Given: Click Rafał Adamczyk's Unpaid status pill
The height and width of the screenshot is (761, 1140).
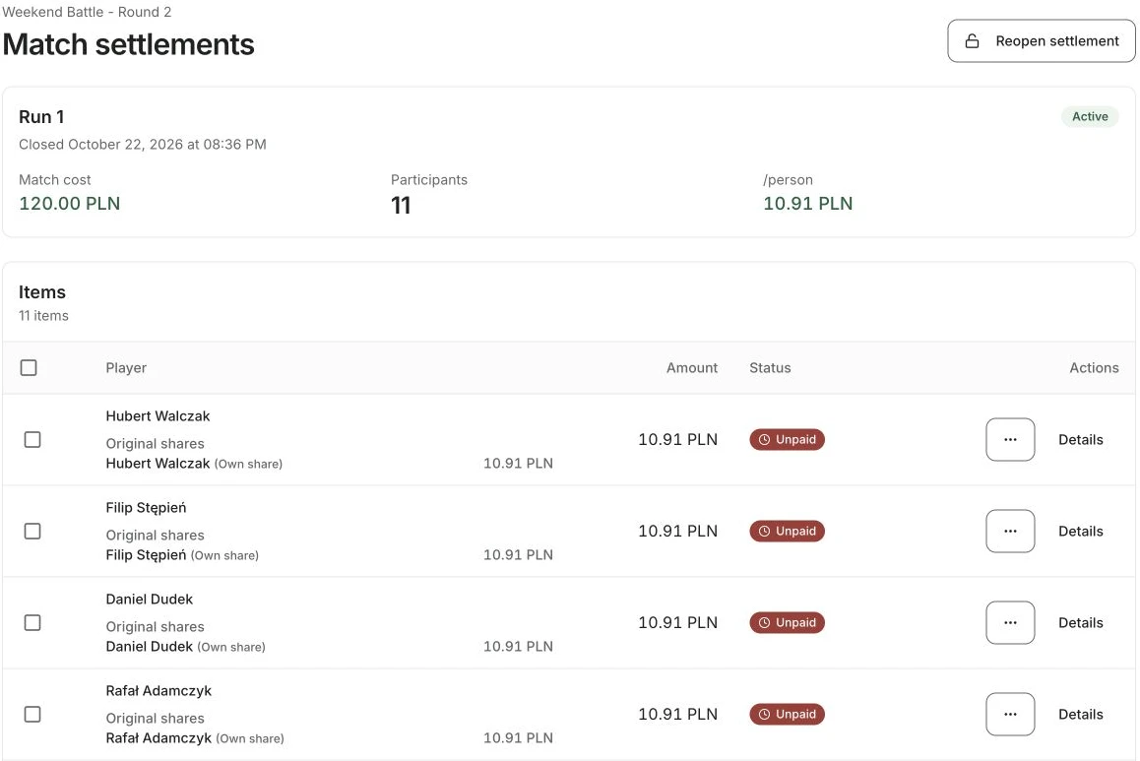Looking at the screenshot, I should pyautogui.click(x=787, y=715).
